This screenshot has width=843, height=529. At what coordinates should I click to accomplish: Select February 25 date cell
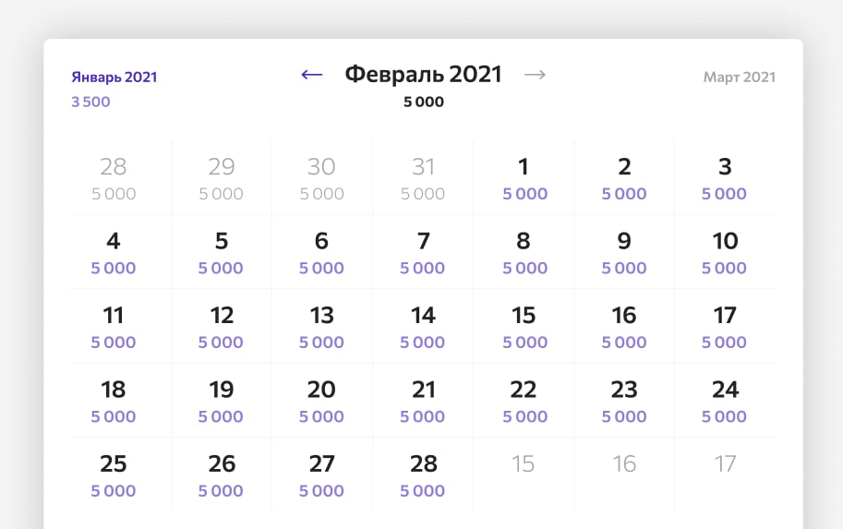tap(114, 474)
